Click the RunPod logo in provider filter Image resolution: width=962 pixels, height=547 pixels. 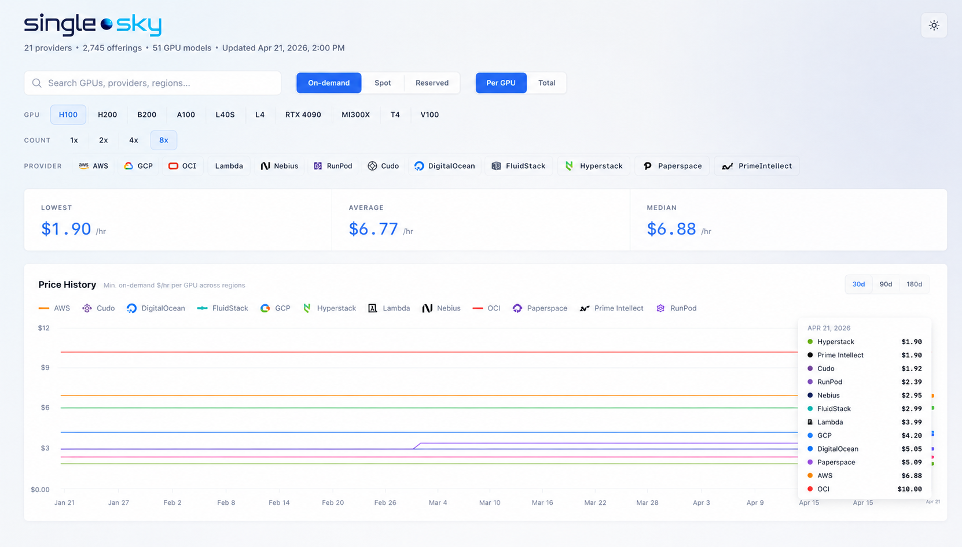[x=318, y=166]
